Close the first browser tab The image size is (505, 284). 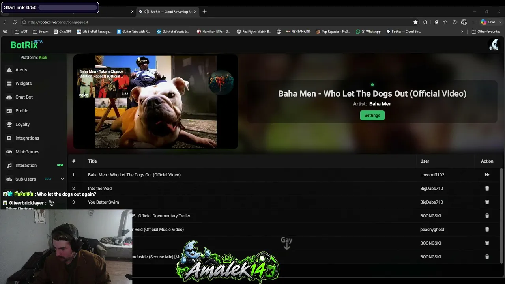(132, 11)
